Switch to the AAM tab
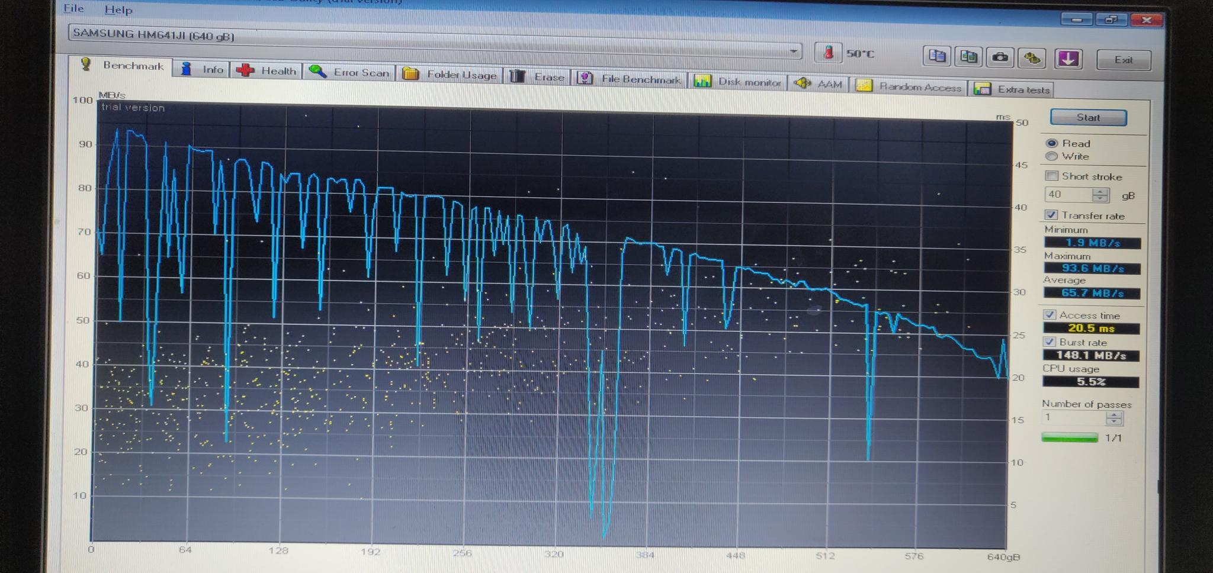1213x573 pixels. tap(819, 84)
